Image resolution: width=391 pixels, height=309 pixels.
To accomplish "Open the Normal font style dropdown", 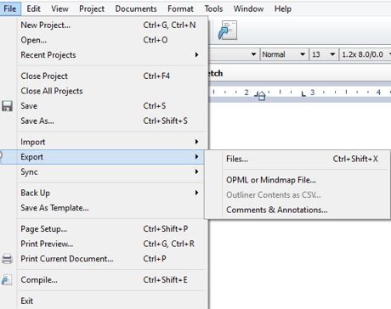I will (x=284, y=54).
